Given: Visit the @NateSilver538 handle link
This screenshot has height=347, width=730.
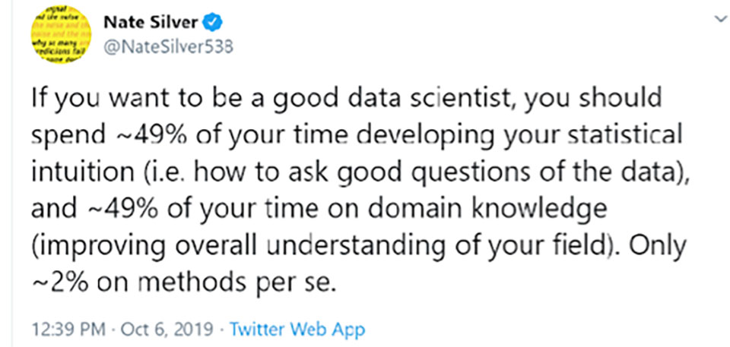Looking at the screenshot, I should tap(168, 47).
